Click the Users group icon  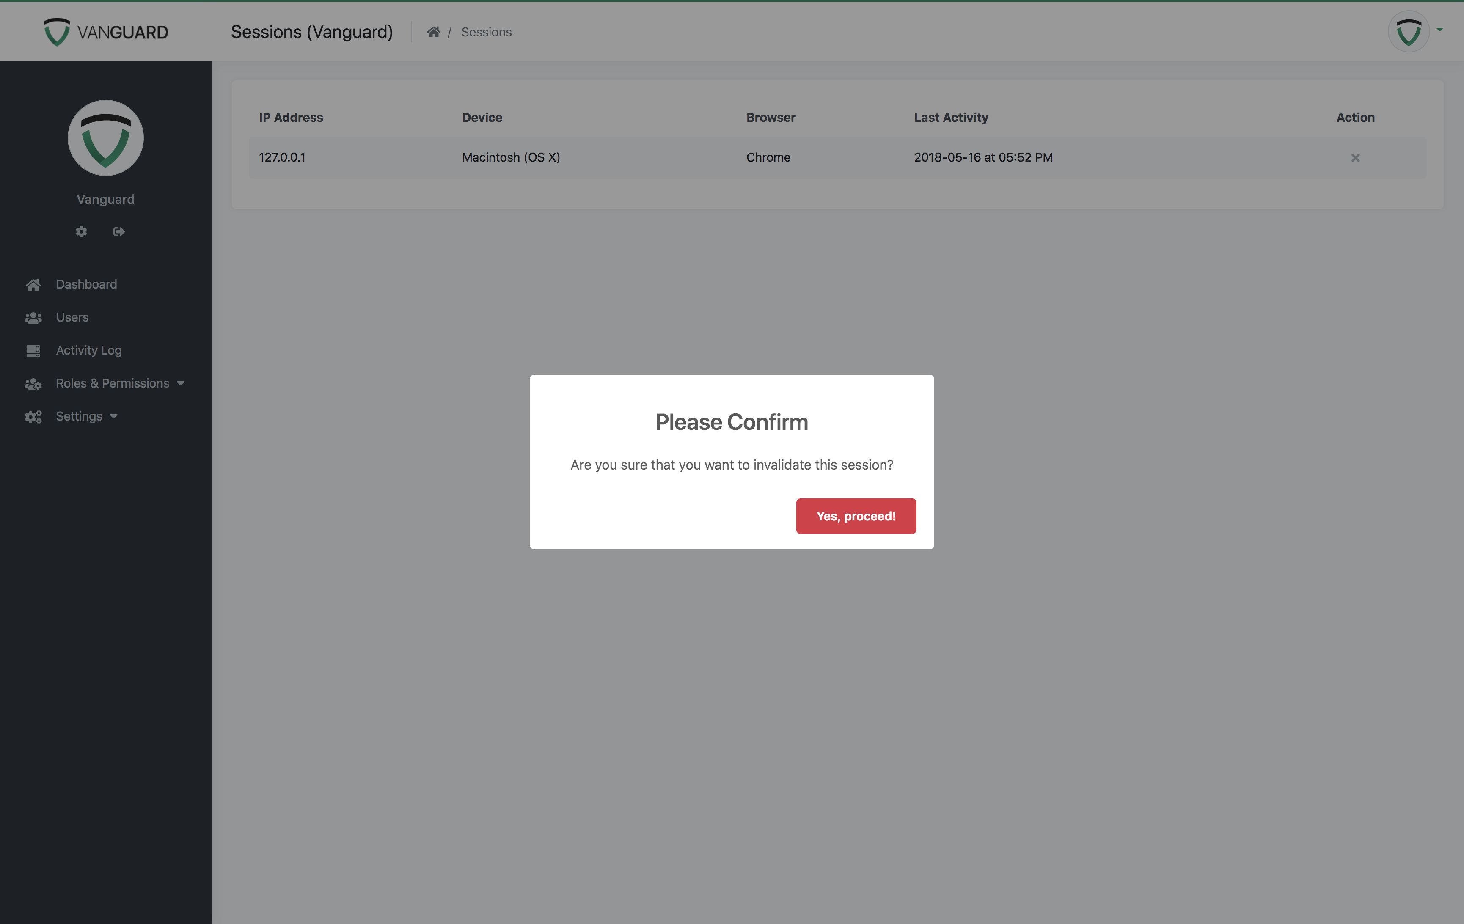[x=33, y=317]
